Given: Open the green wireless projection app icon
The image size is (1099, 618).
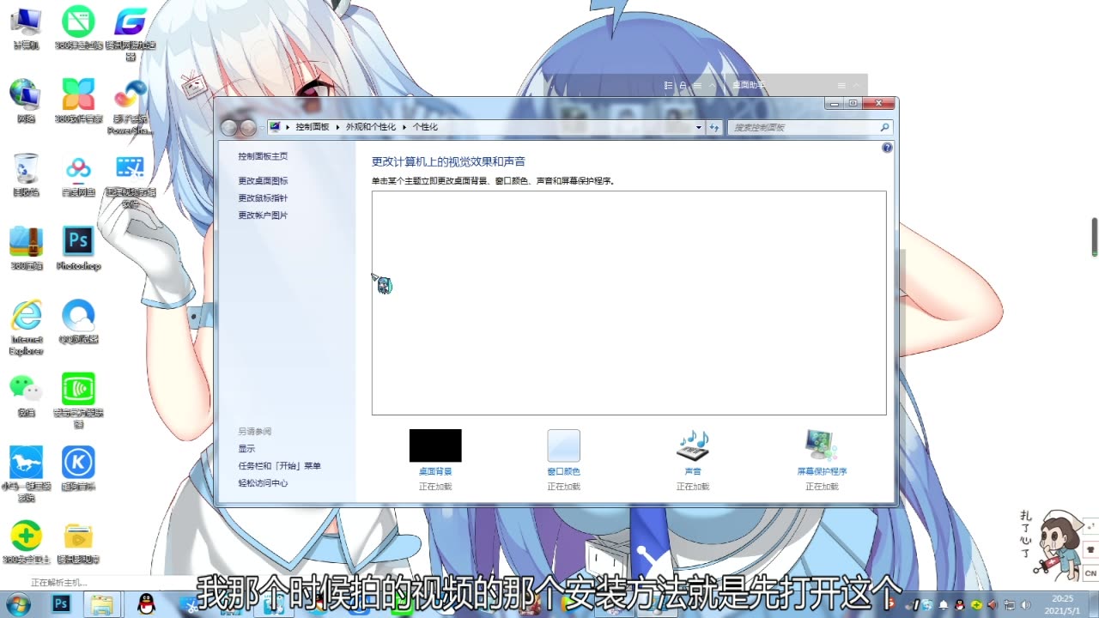Looking at the screenshot, I should (x=78, y=400).
